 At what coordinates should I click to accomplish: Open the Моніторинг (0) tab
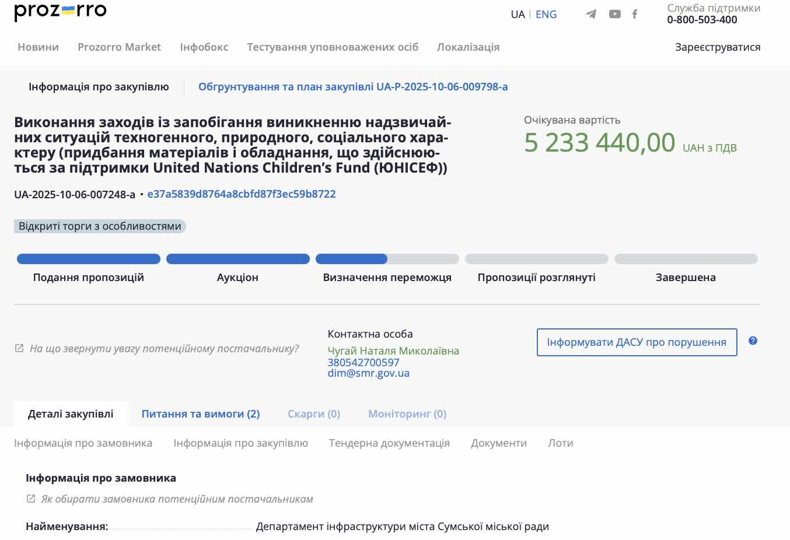pyautogui.click(x=407, y=414)
